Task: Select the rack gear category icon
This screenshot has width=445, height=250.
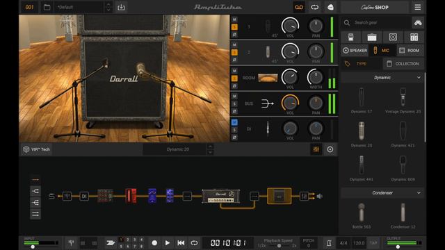Action: (x=414, y=37)
